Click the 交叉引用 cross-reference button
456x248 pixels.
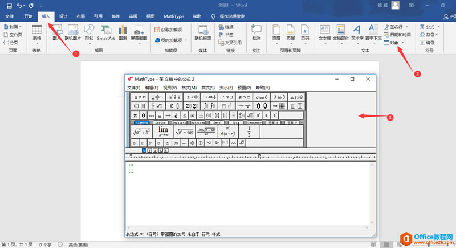click(230, 43)
